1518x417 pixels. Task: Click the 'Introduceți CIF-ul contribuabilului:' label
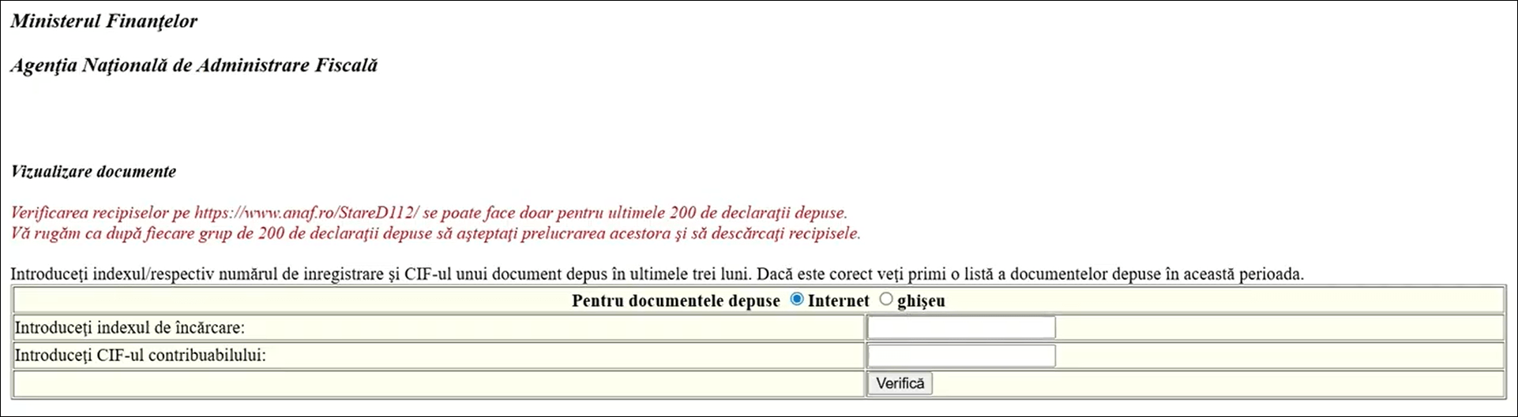click(140, 356)
